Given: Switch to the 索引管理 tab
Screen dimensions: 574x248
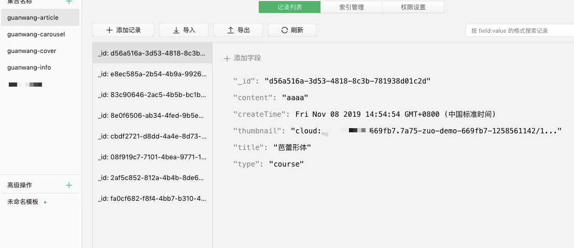Looking at the screenshot, I should tap(351, 7).
